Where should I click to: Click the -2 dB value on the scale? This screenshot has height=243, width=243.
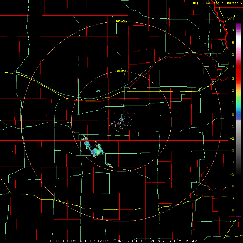pyautogui.click(x=232, y=139)
